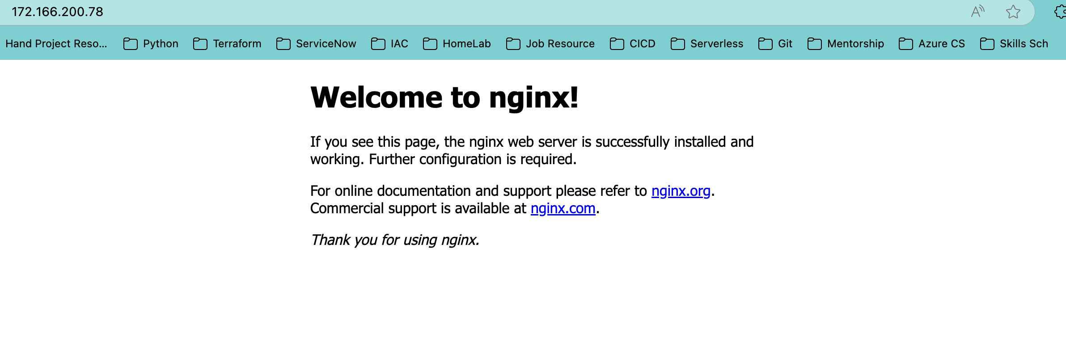Open the CICD bookmarks folder
This screenshot has width=1066, height=364.
(633, 44)
